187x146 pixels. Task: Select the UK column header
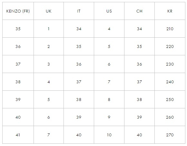pyautogui.click(x=49, y=11)
